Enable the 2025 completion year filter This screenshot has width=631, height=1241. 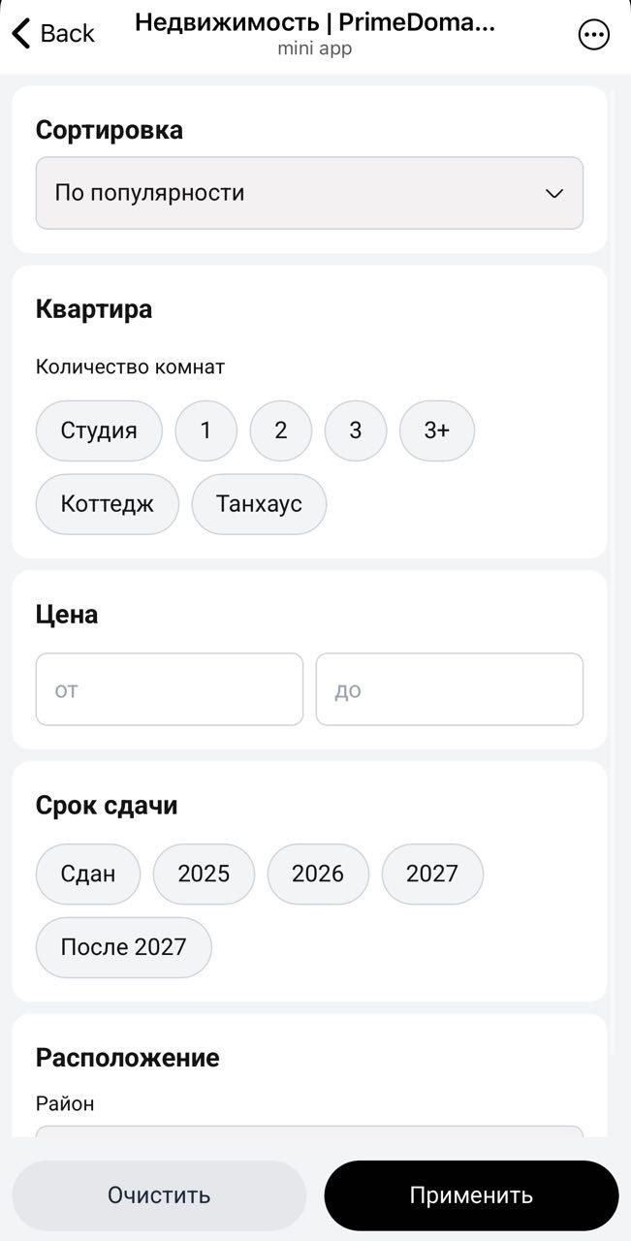pyautogui.click(x=204, y=874)
